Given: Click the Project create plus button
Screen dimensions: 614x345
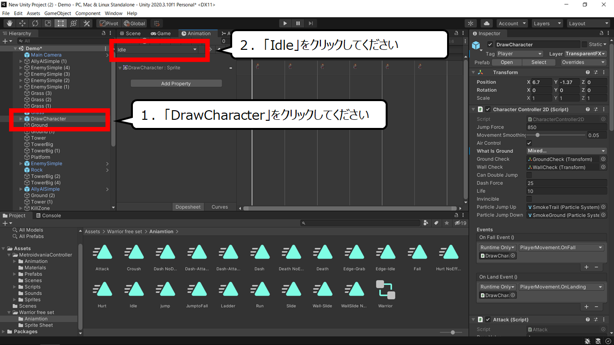Looking at the screenshot, I should 6,223.
